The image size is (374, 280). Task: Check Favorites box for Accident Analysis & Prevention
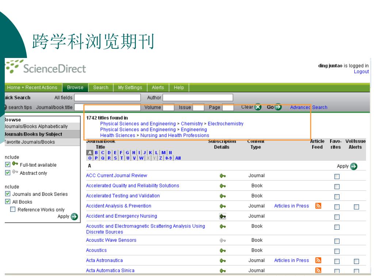tap(337, 207)
